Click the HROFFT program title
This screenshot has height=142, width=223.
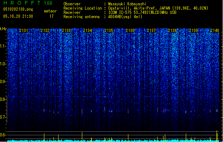[22, 3]
